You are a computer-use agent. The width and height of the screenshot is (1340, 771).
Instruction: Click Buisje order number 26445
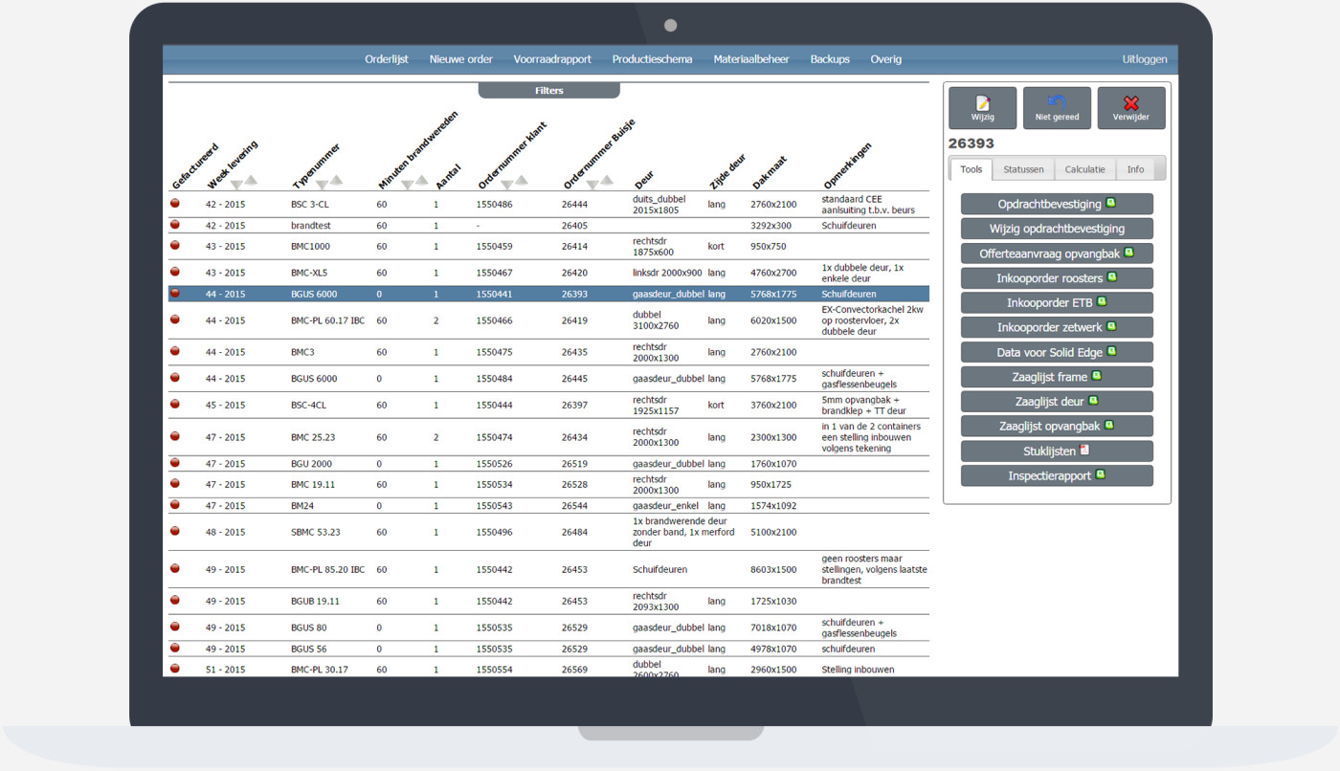(574, 378)
